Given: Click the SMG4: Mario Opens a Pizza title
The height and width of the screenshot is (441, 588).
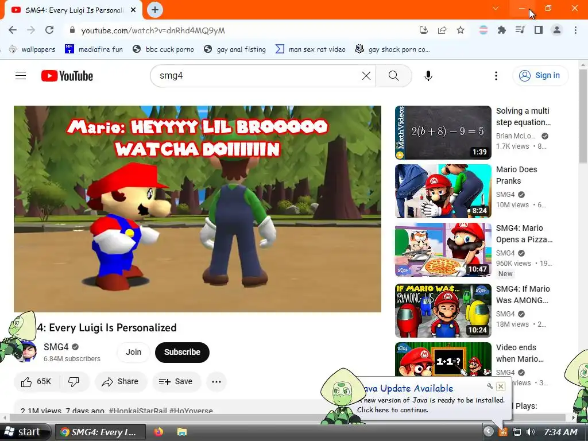Looking at the screenshot, I should tap(524, 234).
